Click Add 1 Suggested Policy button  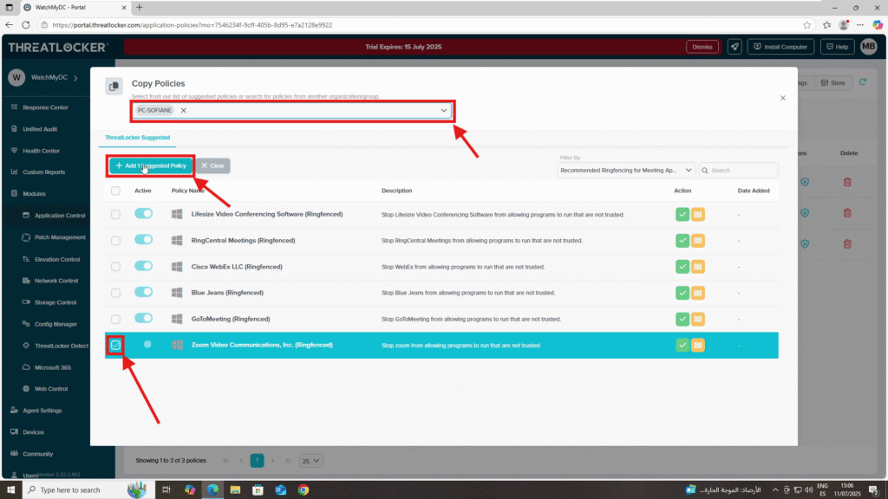[x=151, y=165]
